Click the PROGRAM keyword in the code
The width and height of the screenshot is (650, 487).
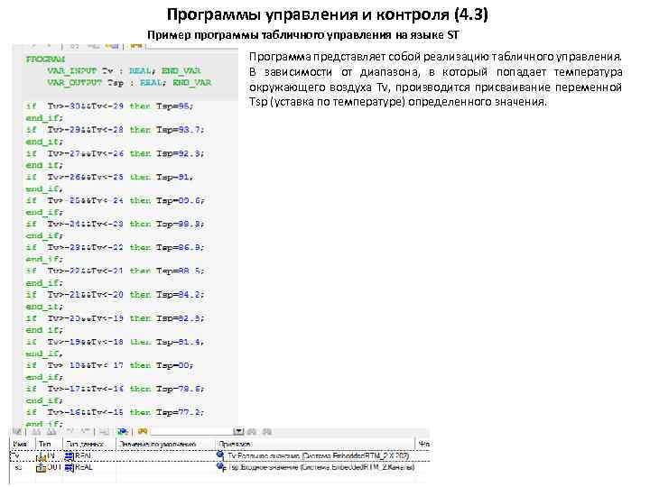point(46,60)
